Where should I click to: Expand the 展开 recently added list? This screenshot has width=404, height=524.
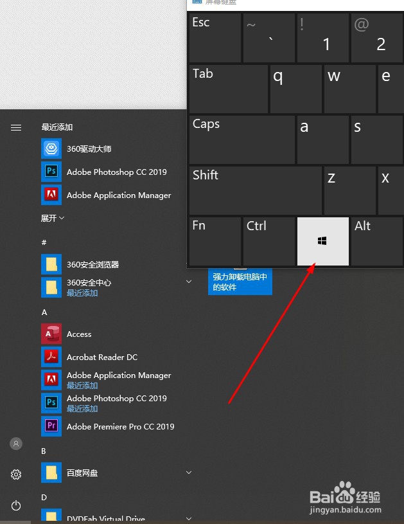click(x=53, y=218)
